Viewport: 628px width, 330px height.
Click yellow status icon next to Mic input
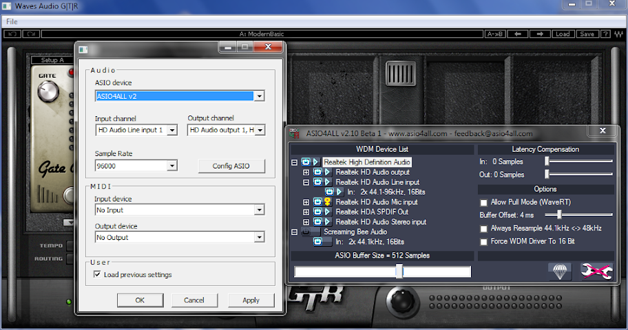(x=328, y=202)
